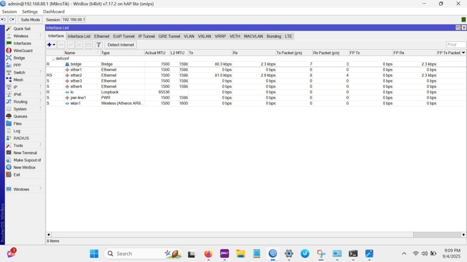Viewport: 467px width, 262px height.
Task: Click the scrollbar right arrow
Action: pyautogui.click(x=463, y=235)
